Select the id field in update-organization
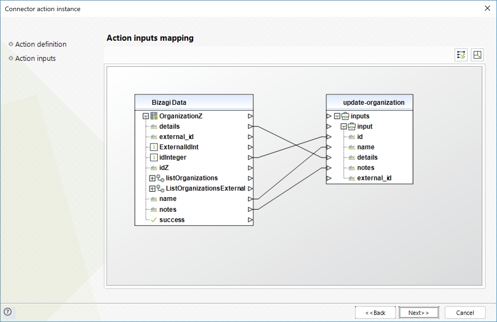The image size is (497, 322). click(360, 137)
